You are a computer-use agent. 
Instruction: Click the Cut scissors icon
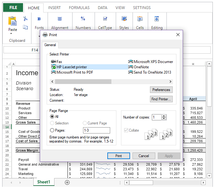click(26, 19)
